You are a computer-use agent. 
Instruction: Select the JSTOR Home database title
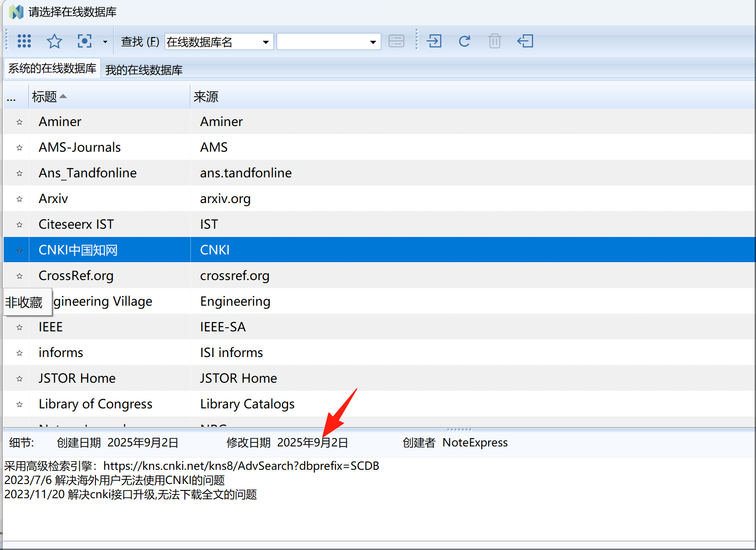point(77,378)
